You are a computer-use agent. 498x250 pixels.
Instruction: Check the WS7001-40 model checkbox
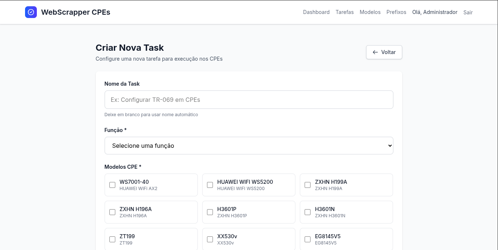112,185
